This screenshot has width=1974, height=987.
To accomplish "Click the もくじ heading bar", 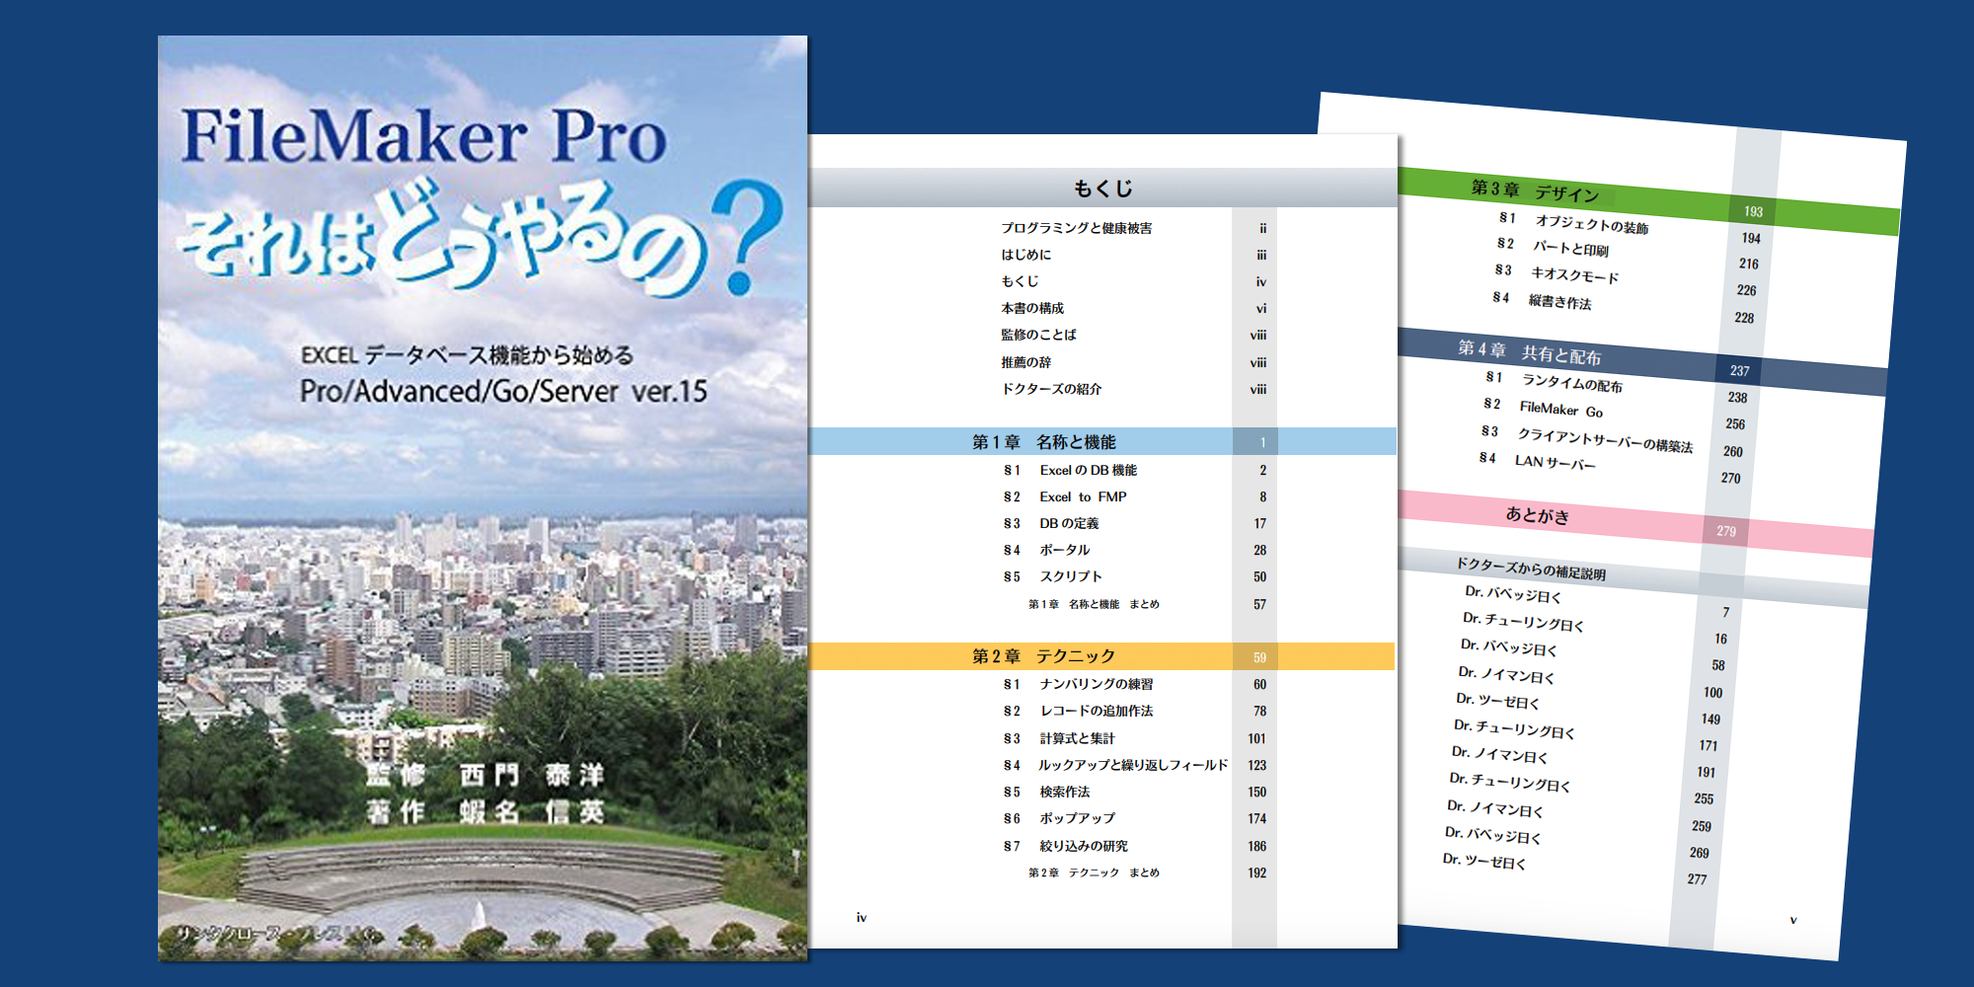I will point(1102,189).
